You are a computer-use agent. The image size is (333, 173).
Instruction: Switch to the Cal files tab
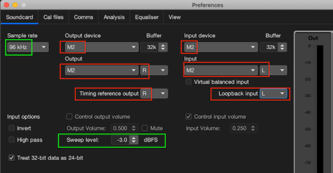tap(53, 17)
